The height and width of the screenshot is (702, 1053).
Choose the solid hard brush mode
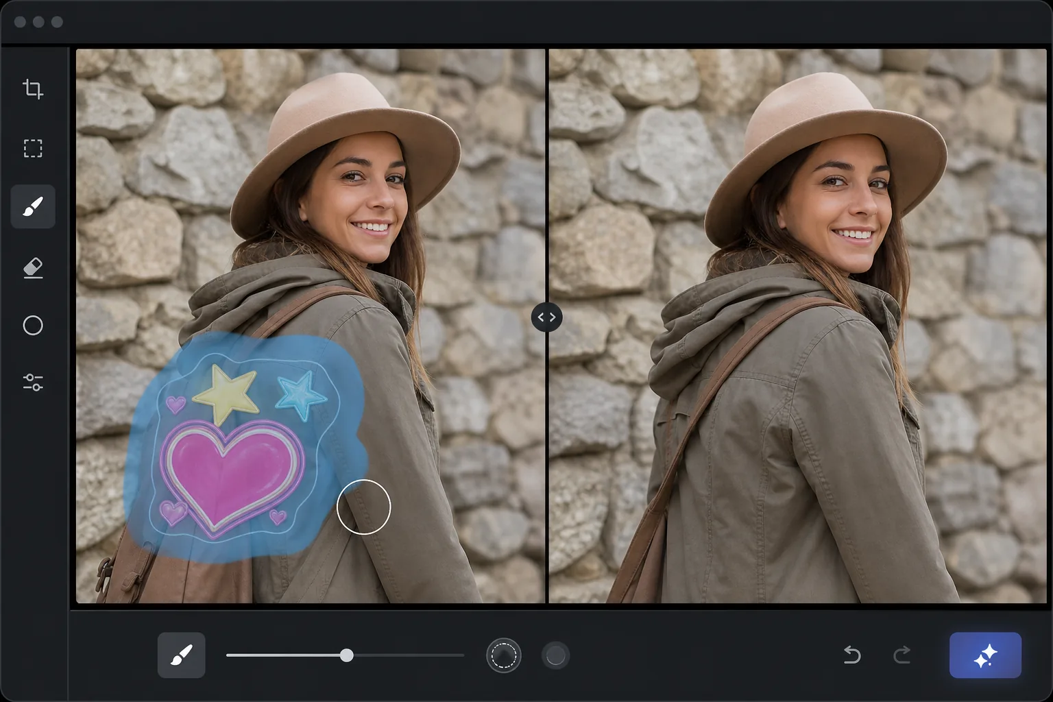pyautogui.click(x=555, y=655)
